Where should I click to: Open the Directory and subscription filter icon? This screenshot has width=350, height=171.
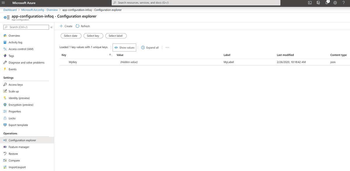[x=318, y=3]
